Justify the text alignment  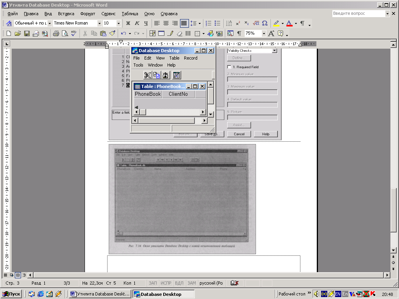pos(184,23)
